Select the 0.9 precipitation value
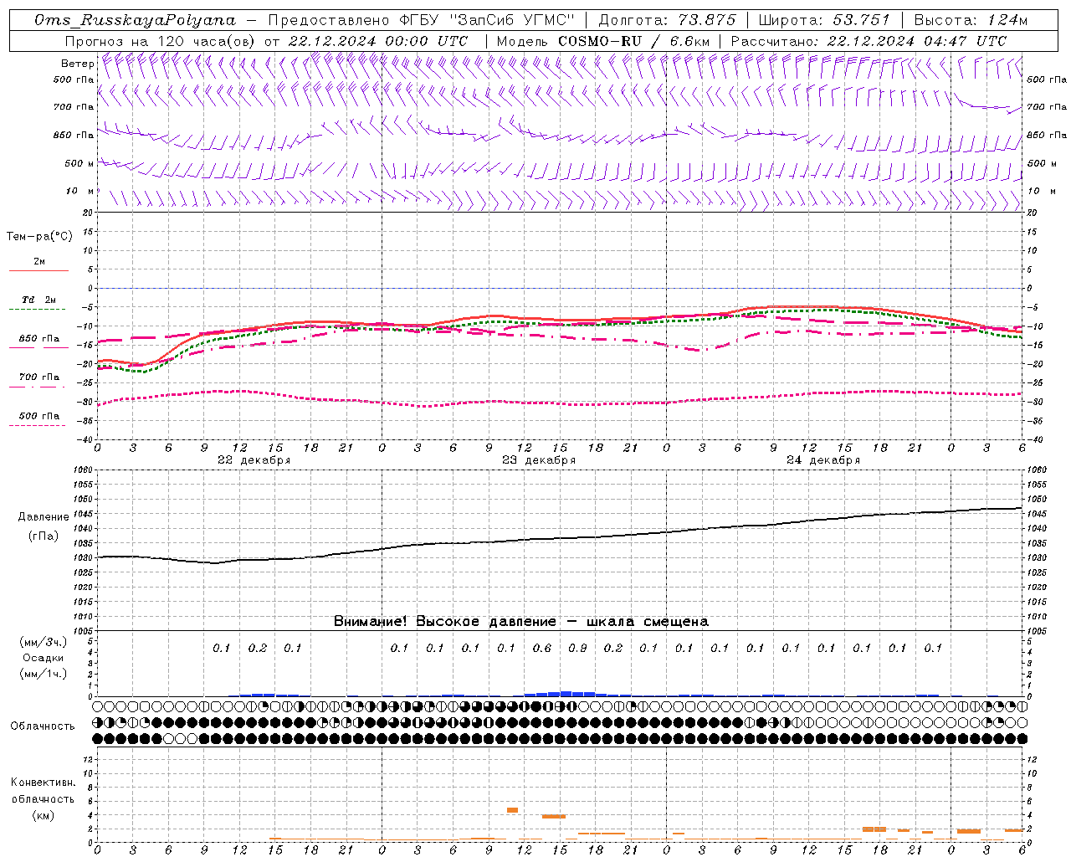This screenshot has height=857, width=1071. click(x=577, y=648)
